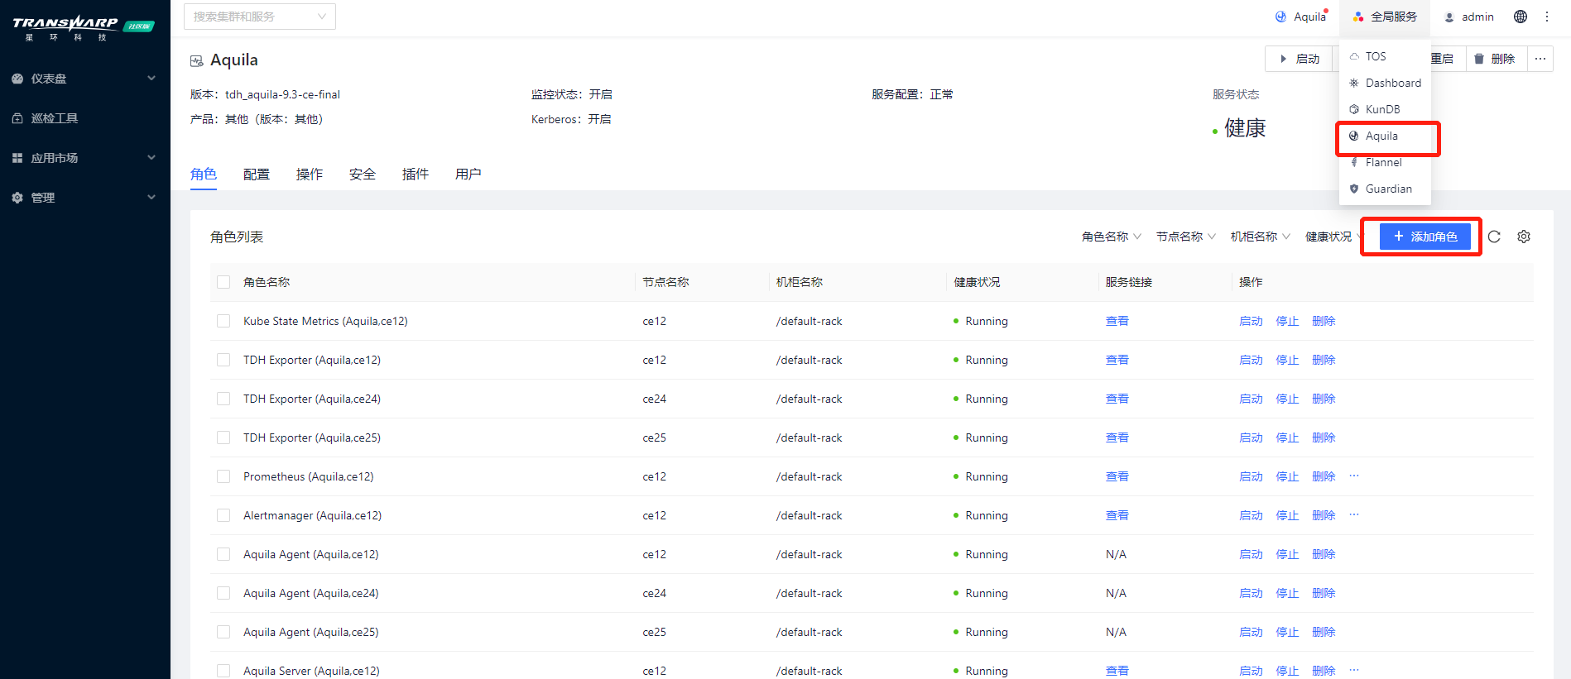Click the 添加角色 button
The image size is (1571, 679).
point(1425,237)
